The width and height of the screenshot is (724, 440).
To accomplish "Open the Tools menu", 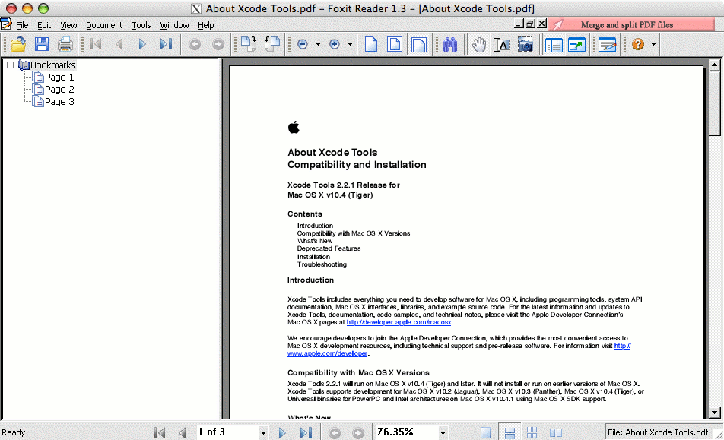I will click(x=141, y=25).
